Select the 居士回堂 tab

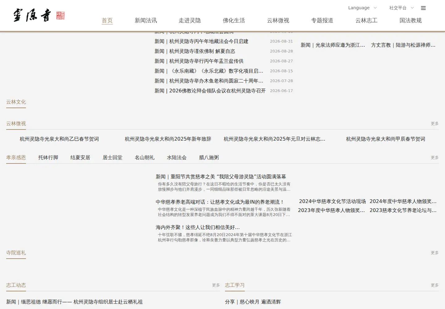point(112,158)
